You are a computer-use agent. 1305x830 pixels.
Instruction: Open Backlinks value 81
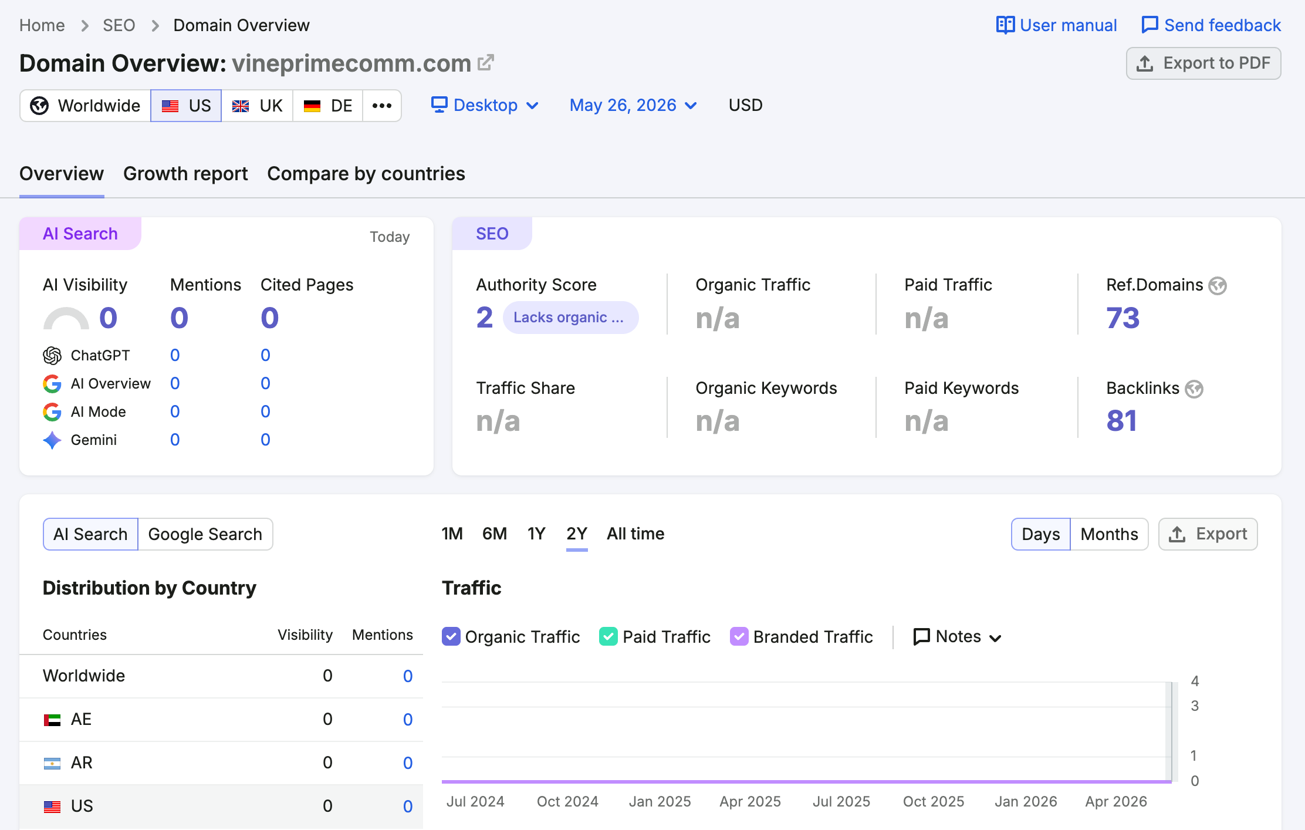pyautogui.click(x=1122, y=421)
